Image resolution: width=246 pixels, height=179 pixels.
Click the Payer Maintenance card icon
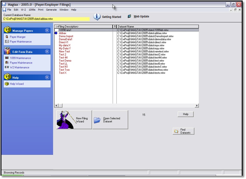point(7,41)
